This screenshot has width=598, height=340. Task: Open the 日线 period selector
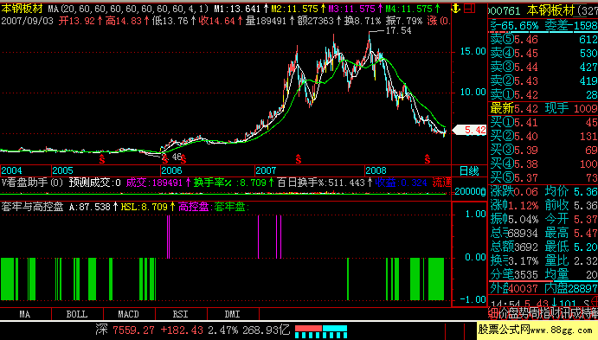coord(469,170)
